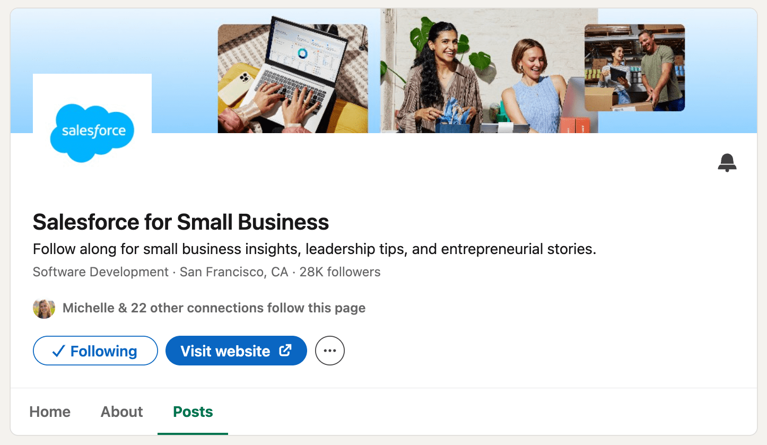Toggle the Following button
Image resolution: width=767 pixels, height=445 pixels.
pyautogui.click(x=95, y=351)
